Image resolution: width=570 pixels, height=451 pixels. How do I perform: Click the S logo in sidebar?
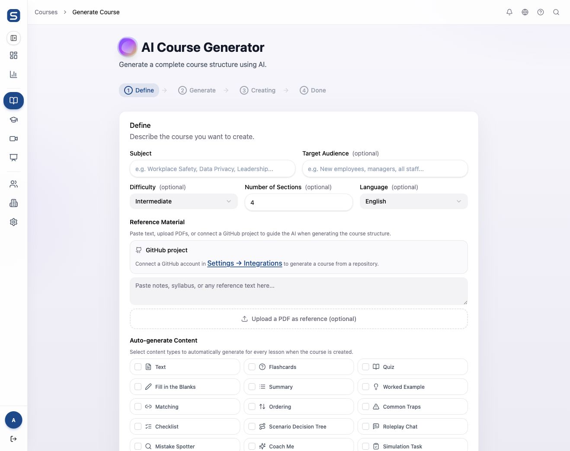(x=14, y=16)
